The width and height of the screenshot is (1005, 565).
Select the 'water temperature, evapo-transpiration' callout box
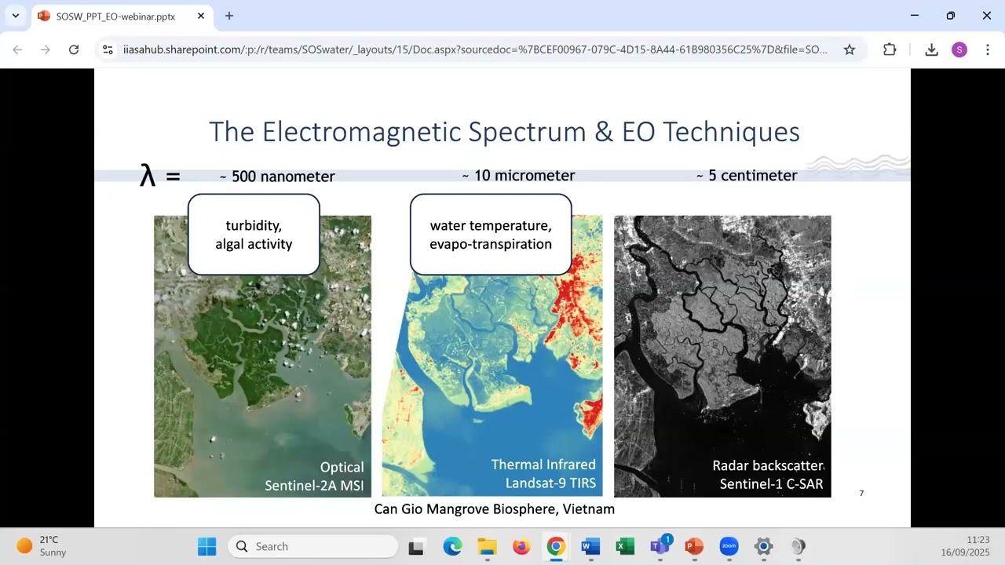(x=491, y=235)
